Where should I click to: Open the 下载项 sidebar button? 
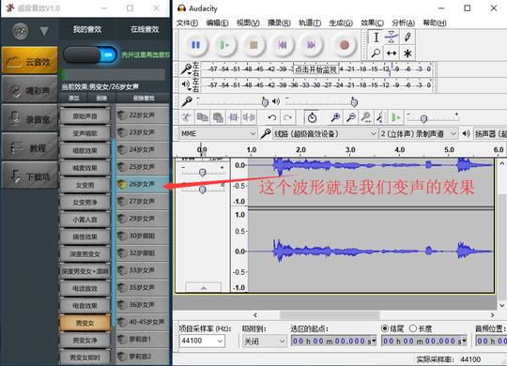(x=30, y=175)
